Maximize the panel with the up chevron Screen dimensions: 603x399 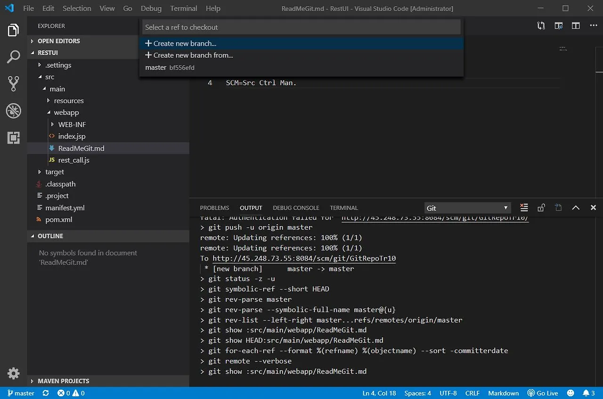click(x=576, y=208)
